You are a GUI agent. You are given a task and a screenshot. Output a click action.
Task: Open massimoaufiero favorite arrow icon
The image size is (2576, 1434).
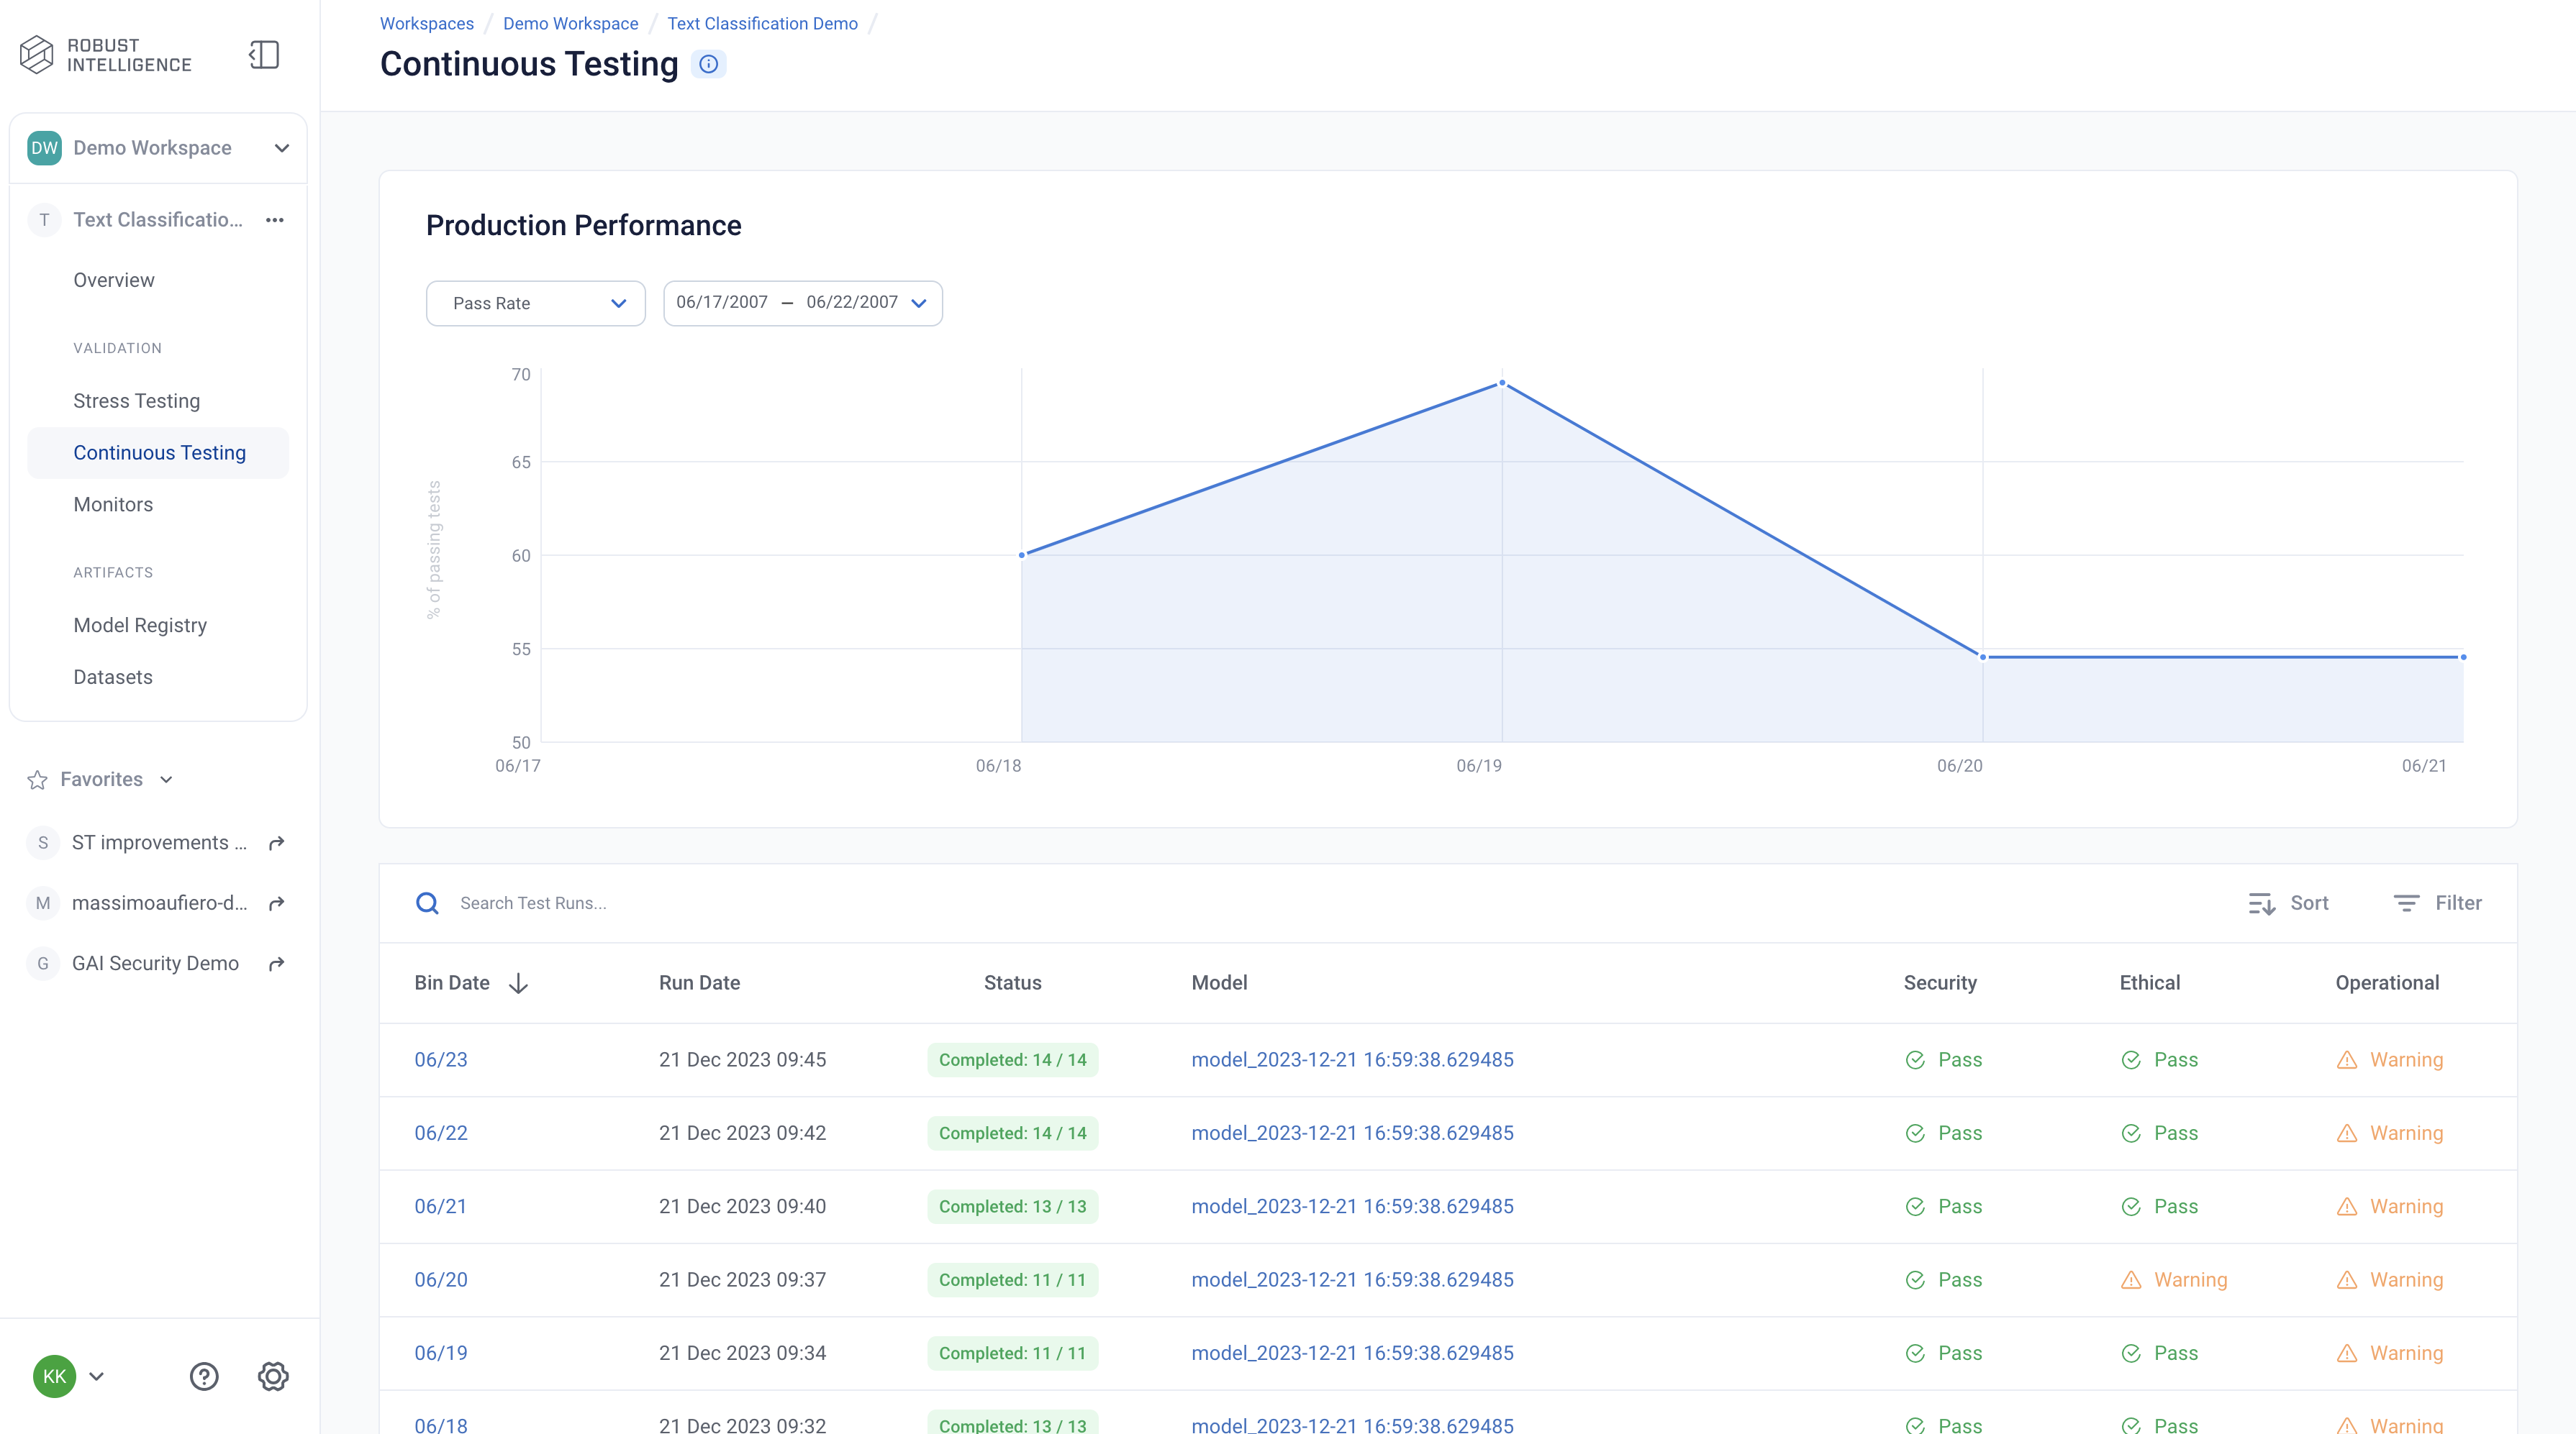(277, 903)
